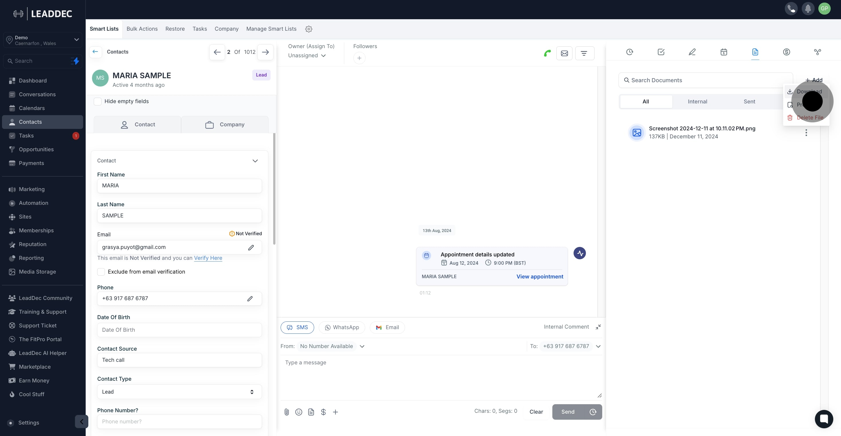Insert a template document icon
Screen dimensions: 841x436
[x=311, y=412]
